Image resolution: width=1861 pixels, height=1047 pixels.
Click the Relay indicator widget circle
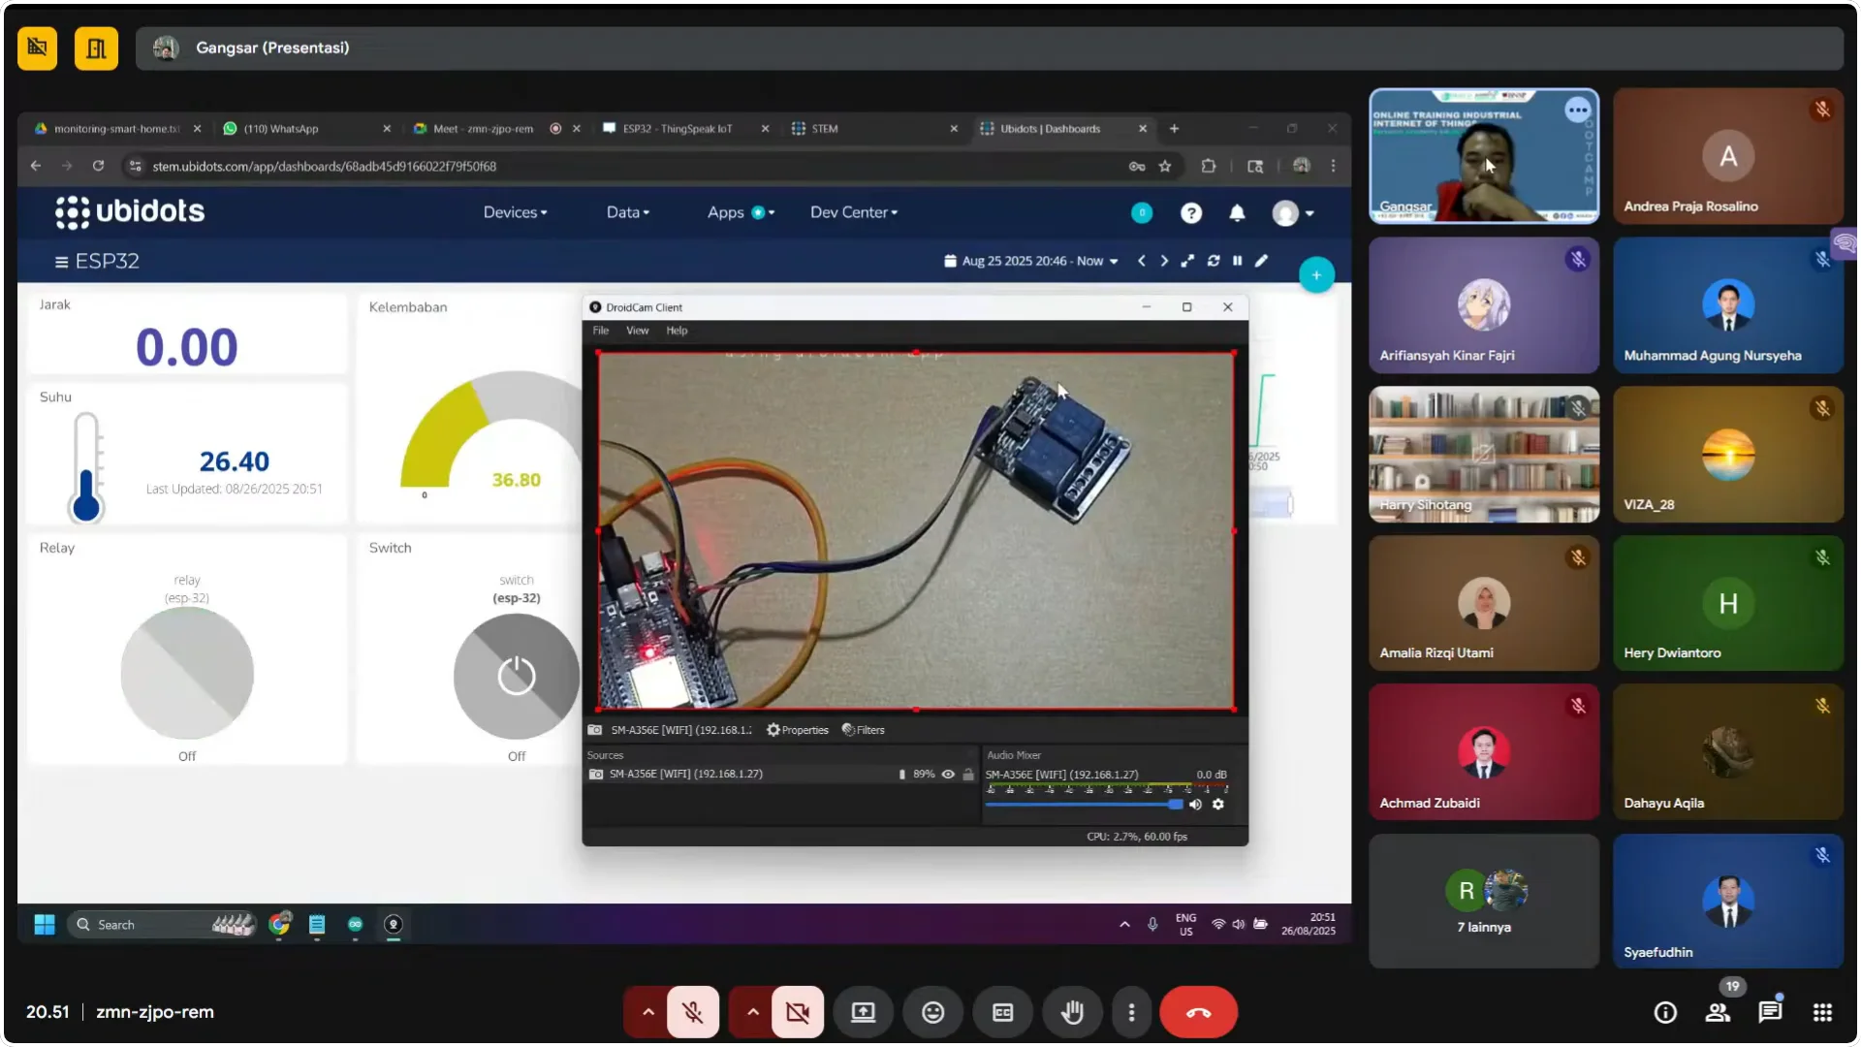[187, 673]
